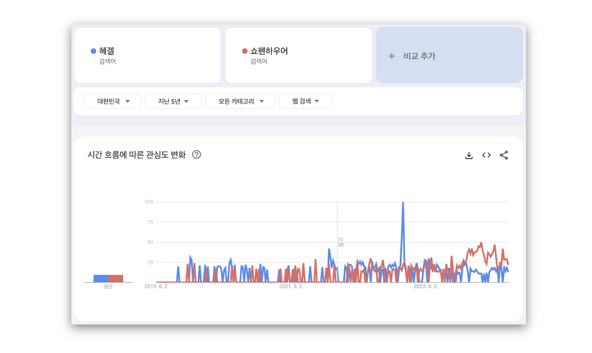
Task: Click the blue 헤겔 average bar
Action: 101,279
